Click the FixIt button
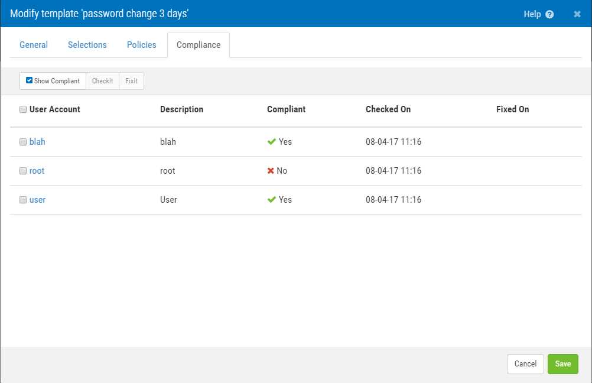This screenshot has width=592, height=383. pos(131,81)
